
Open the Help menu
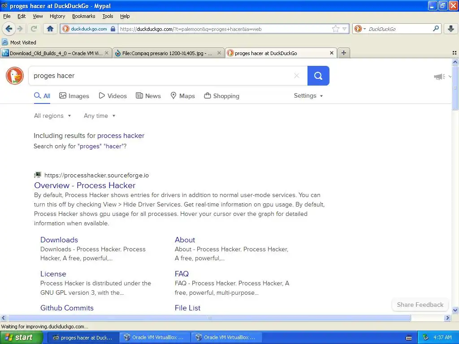[125, 16]
